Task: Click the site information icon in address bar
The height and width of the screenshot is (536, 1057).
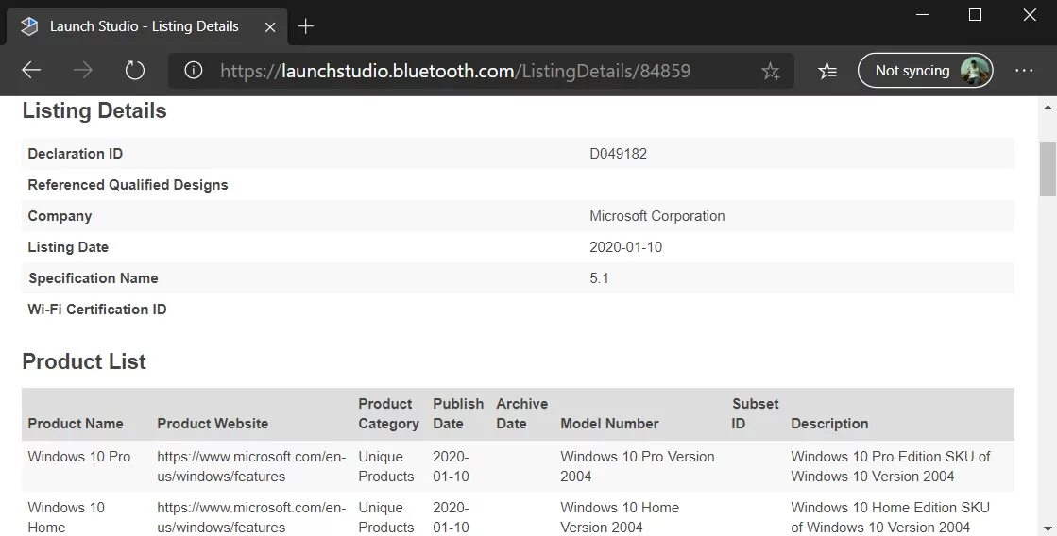Action: tap(194, 71)
